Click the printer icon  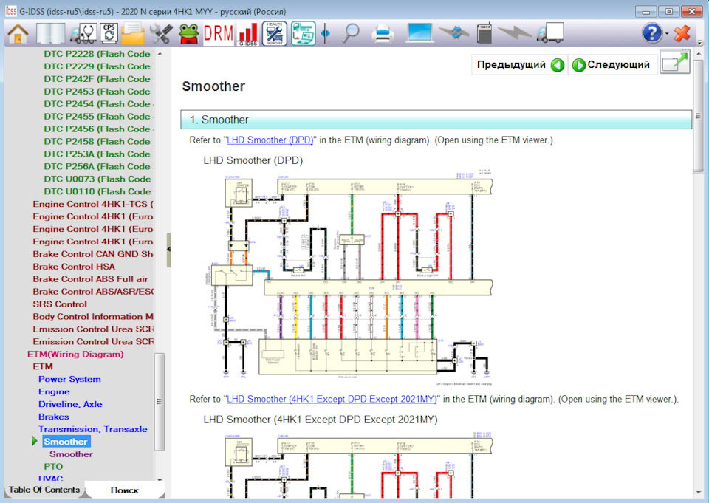click(x=383, y=33)
